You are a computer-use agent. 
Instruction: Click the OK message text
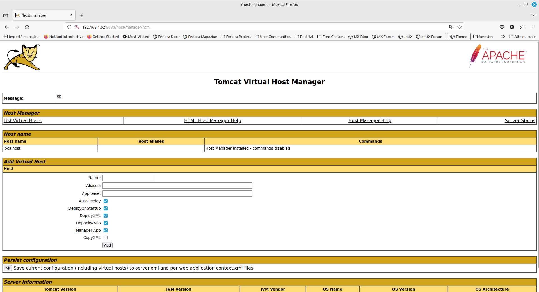click(59, 97)
